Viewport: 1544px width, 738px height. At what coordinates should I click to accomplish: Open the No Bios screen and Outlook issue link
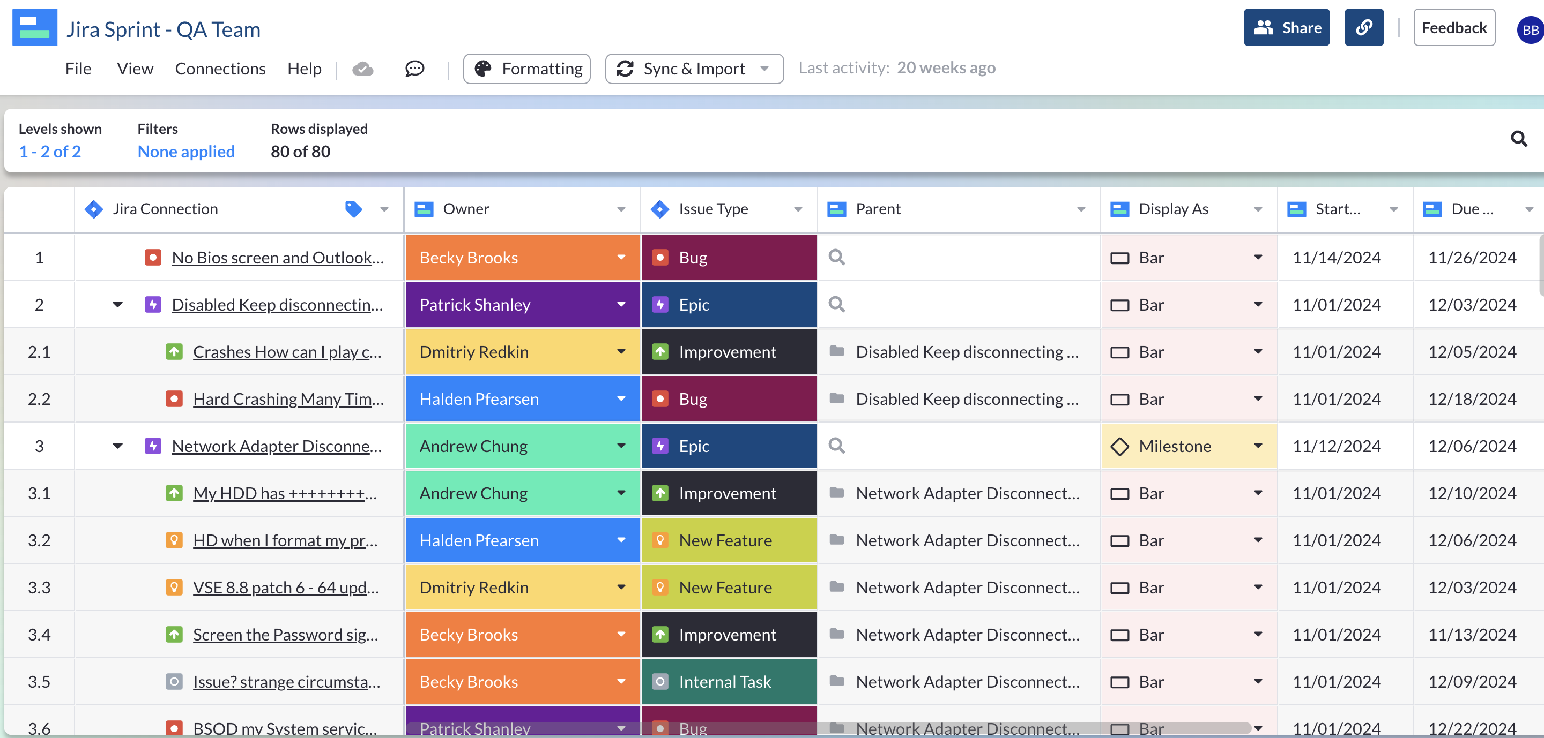point(278,258)
